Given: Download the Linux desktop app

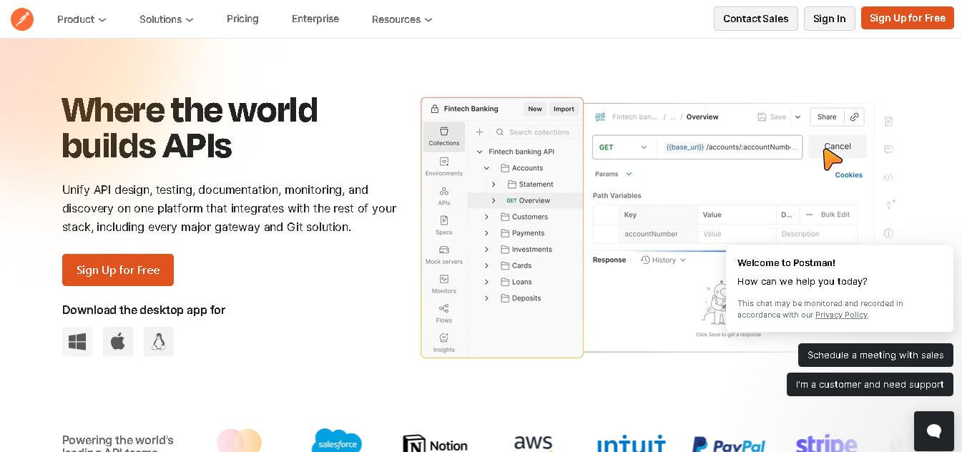Looking at the screenshot, I should point(159,342).
